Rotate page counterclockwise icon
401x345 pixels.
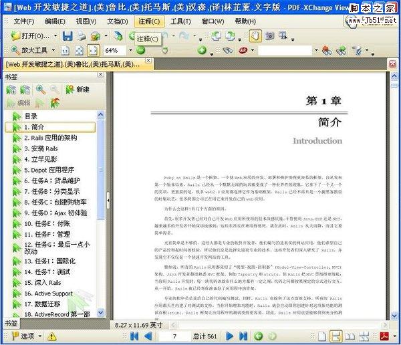pos(216,36)
